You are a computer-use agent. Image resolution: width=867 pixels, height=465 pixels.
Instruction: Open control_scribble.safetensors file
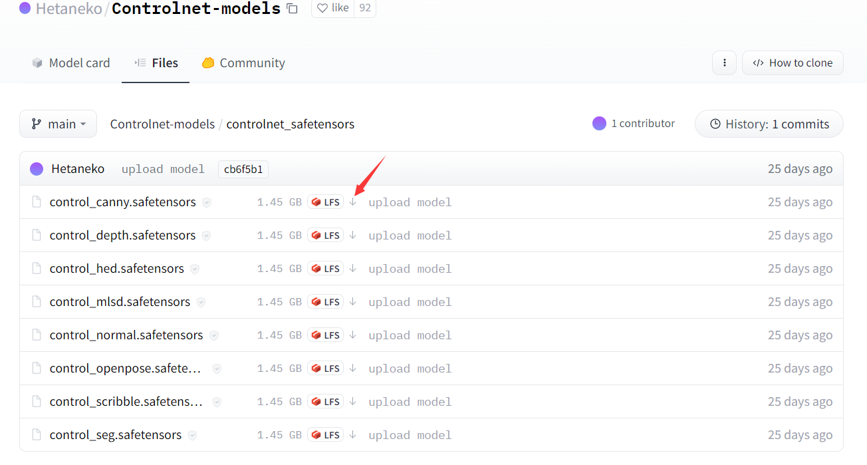[x=126, y=402]
